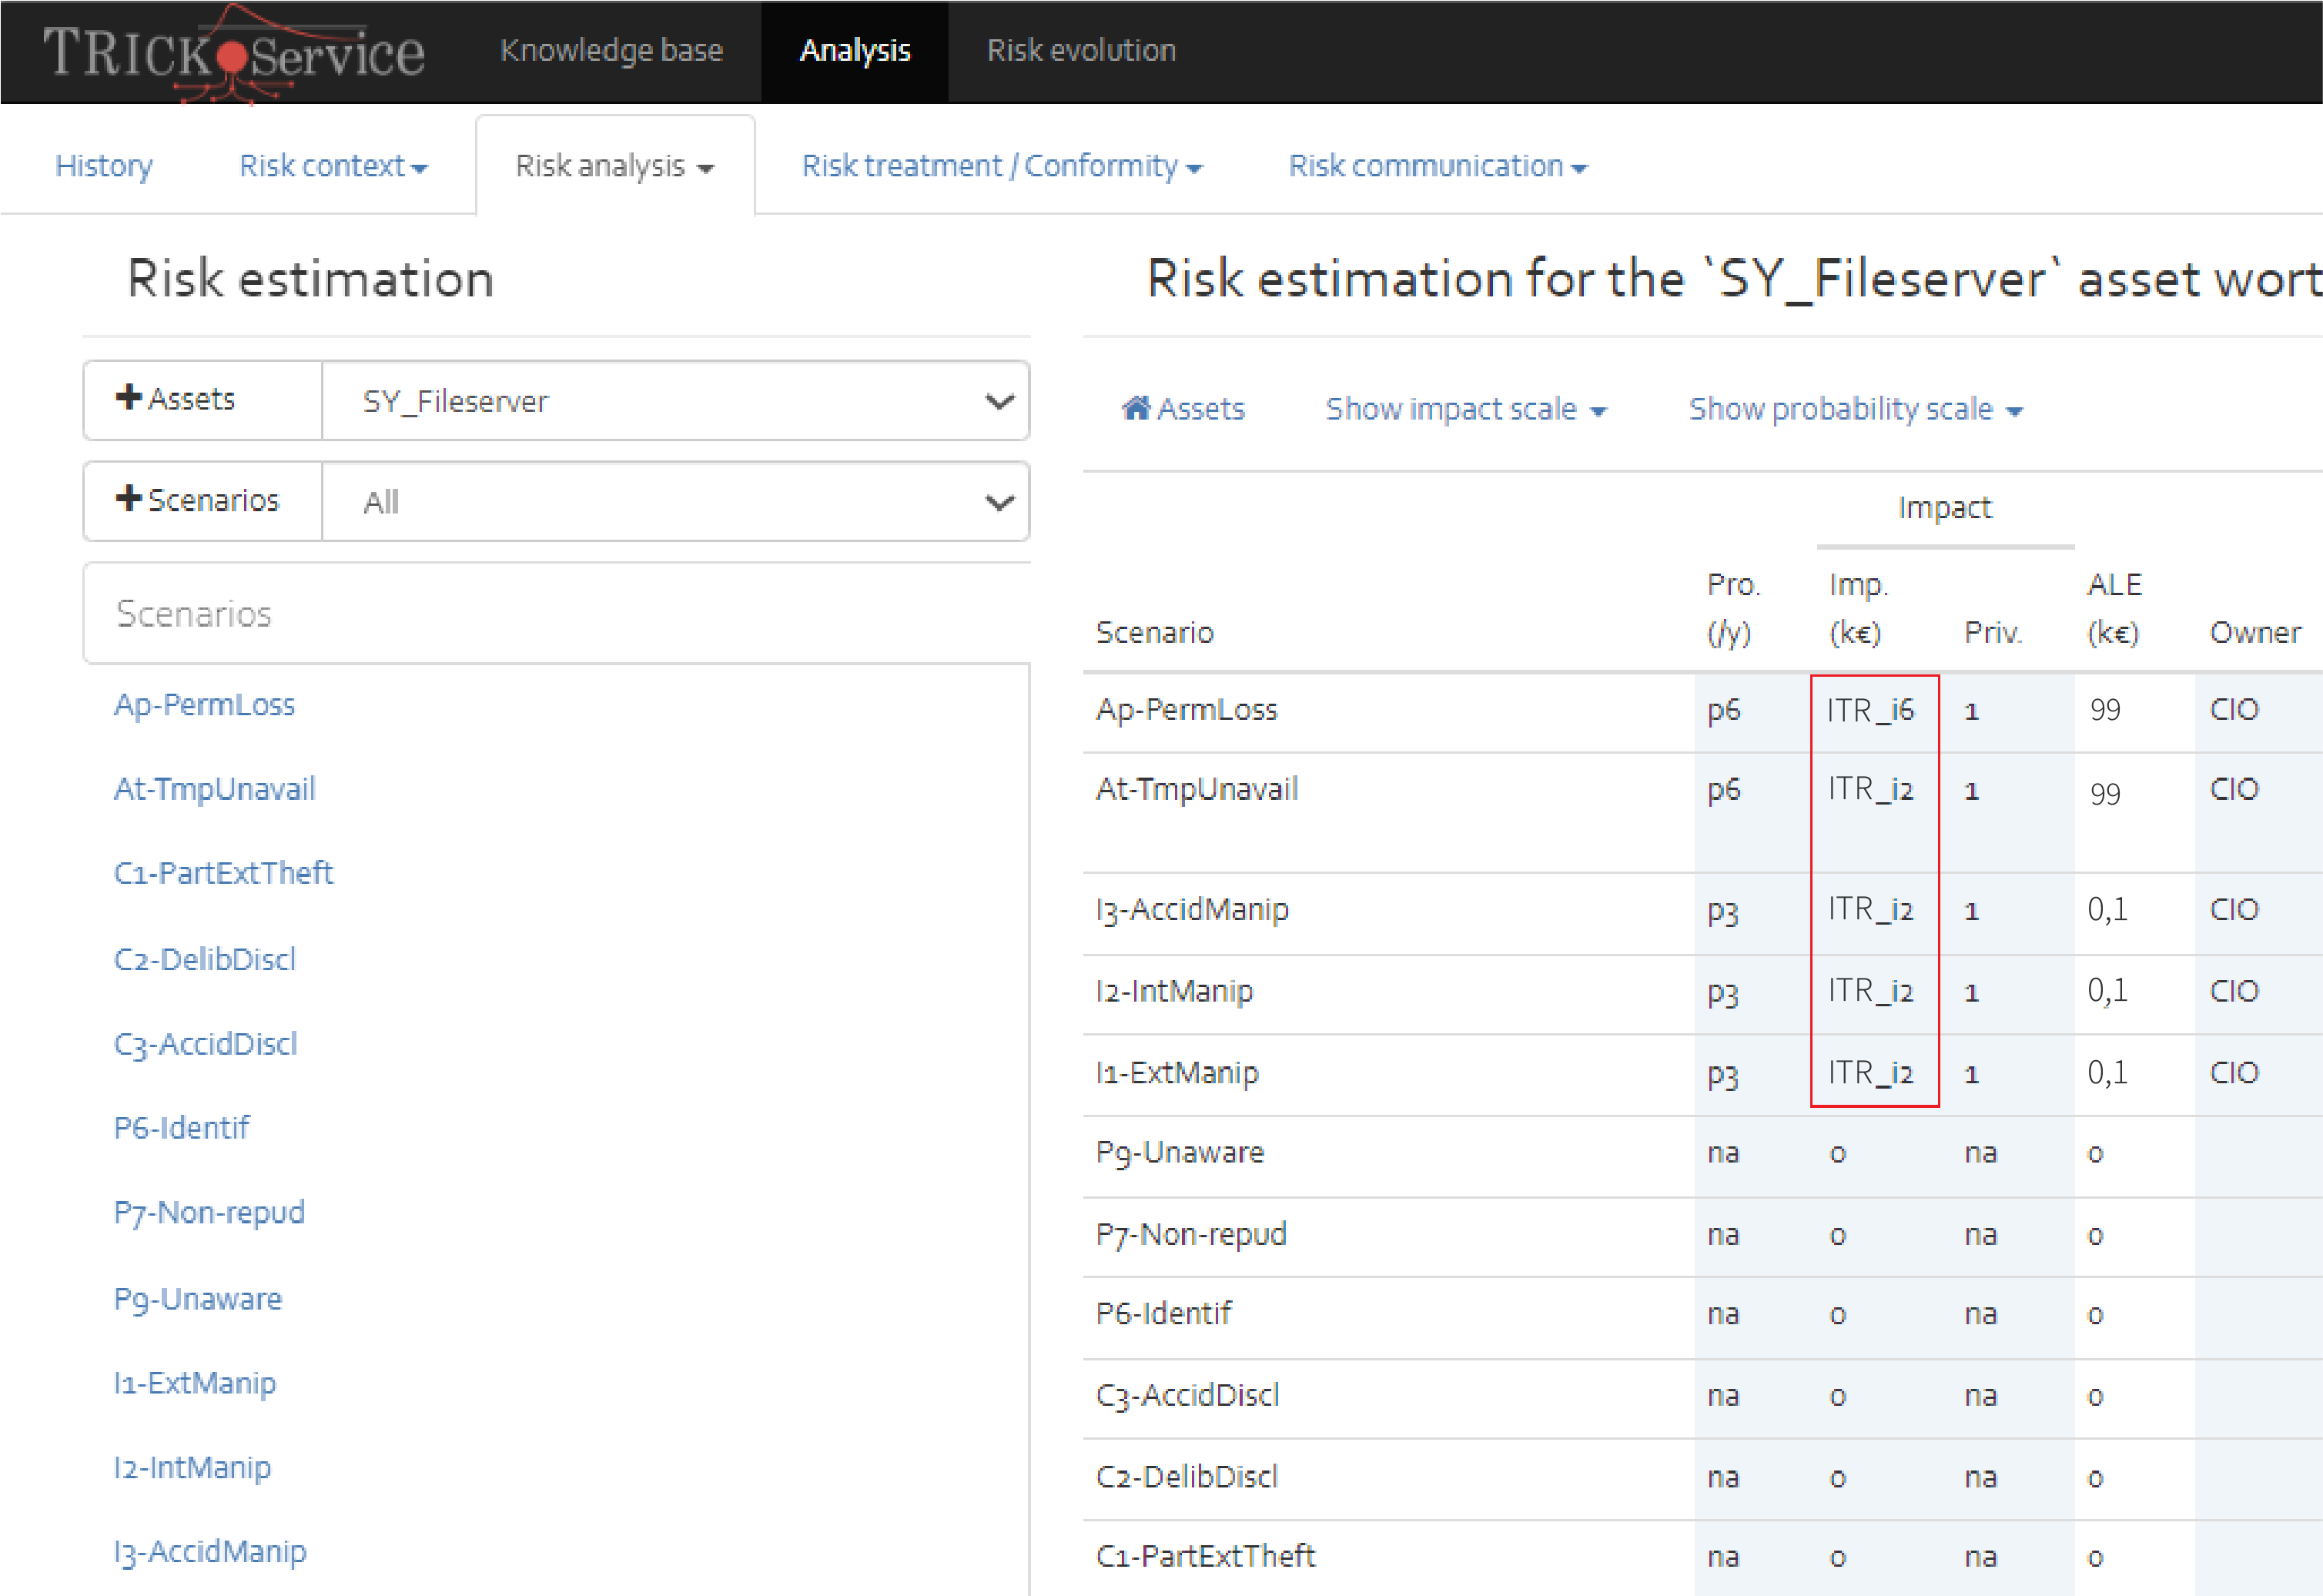Switch to Knowledge base section
This screenshot has width=2323, height=1596.
(611, 50)
